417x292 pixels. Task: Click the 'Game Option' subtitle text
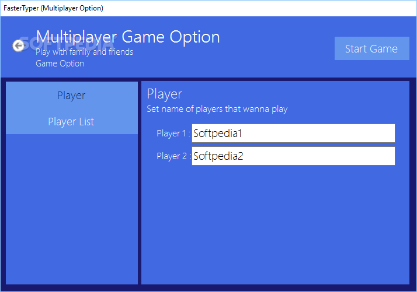point(60,64)
